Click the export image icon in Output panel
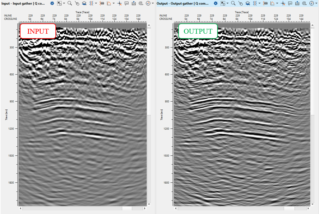 [297, 3]
